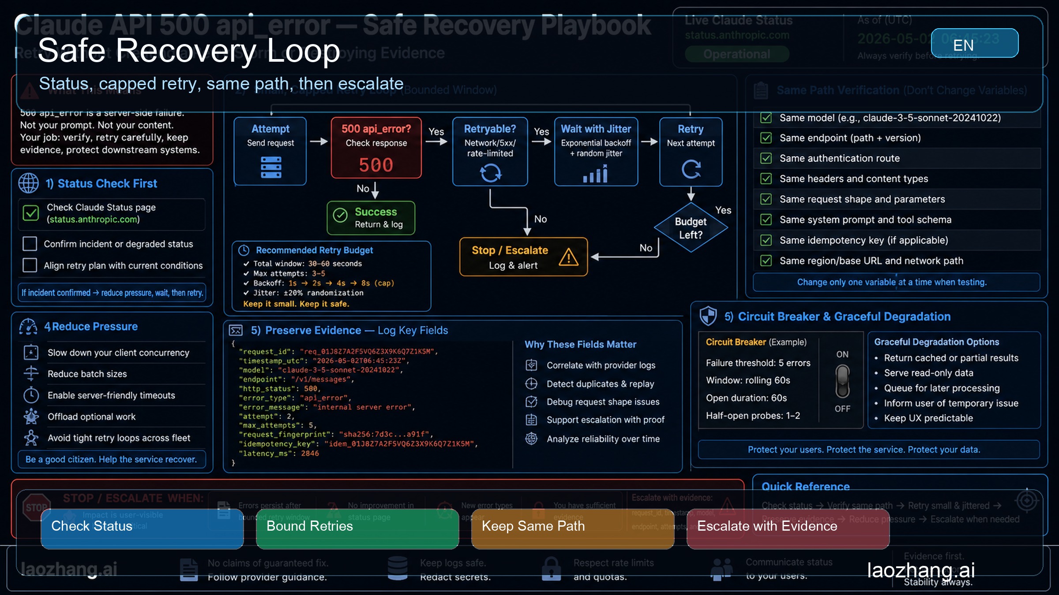1059x595 pixels.
Task: Click the Bound Retries button
Action: (x=357, y=528)
